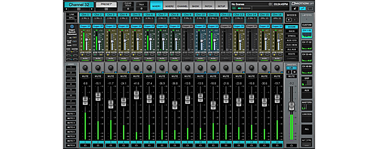Screen dimensions: 378x149
Task: Click MUTE 3 group button
Action: 71,123
